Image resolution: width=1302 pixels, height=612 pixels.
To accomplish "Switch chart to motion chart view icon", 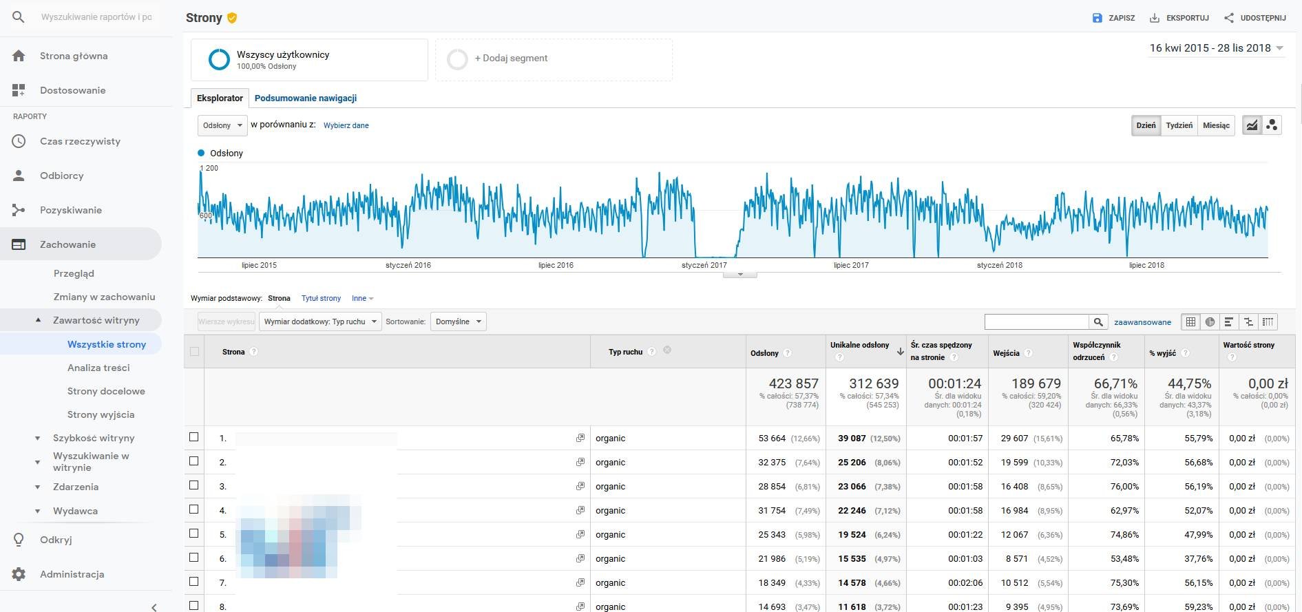I will pos(1272,125).
